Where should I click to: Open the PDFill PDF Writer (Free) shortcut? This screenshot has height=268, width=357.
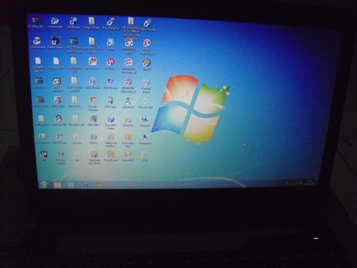(128, 85)
